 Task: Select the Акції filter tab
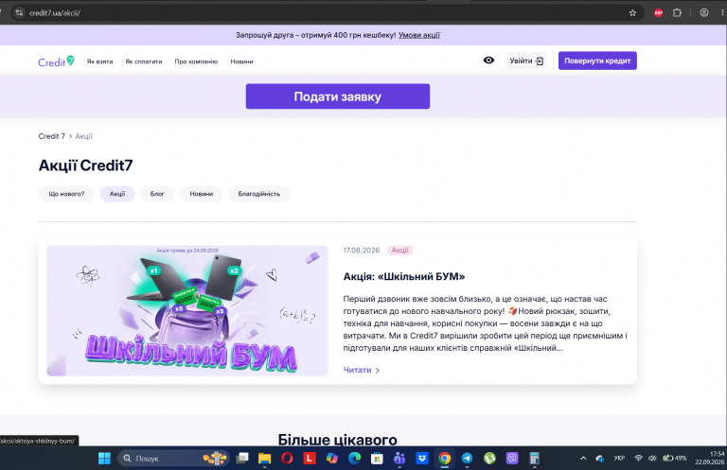click(x=117, y=194)
